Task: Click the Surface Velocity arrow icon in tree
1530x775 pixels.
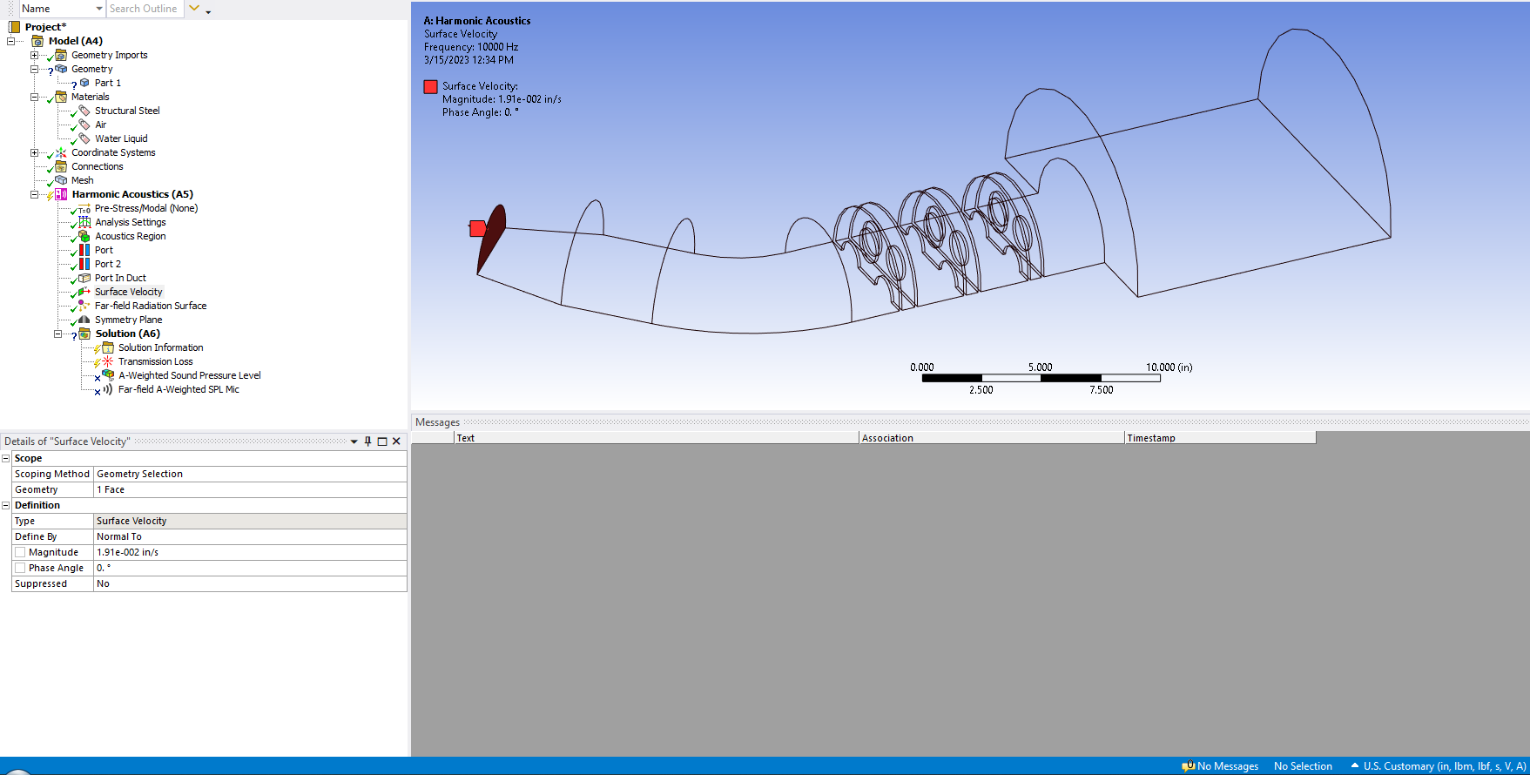Action: point(84,292)
